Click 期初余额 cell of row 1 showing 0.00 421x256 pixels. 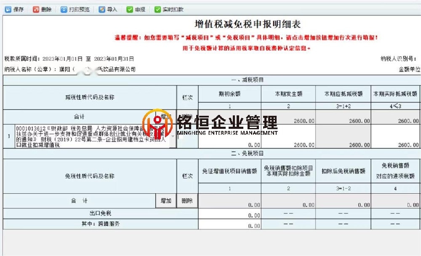point(229,136)
